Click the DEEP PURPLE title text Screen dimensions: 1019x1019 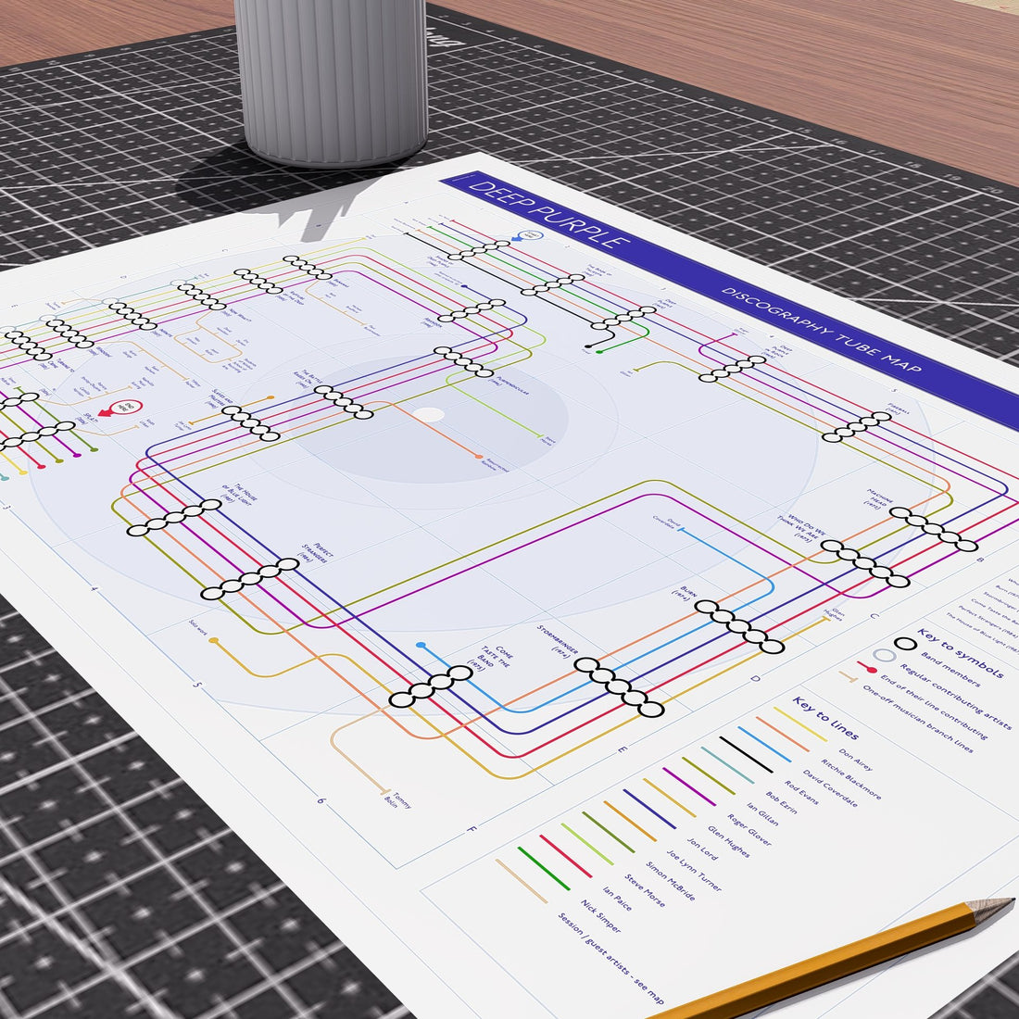(x=549, y=215)
